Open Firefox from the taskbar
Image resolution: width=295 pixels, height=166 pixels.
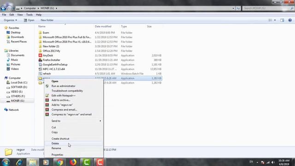pos(73,162)
